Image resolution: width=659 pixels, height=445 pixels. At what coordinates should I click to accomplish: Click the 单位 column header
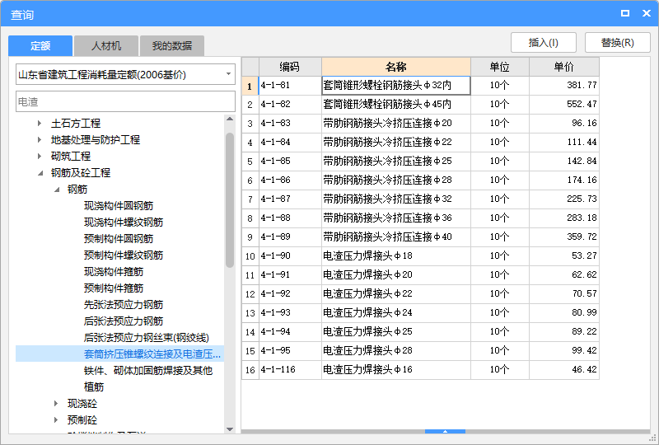500,67
